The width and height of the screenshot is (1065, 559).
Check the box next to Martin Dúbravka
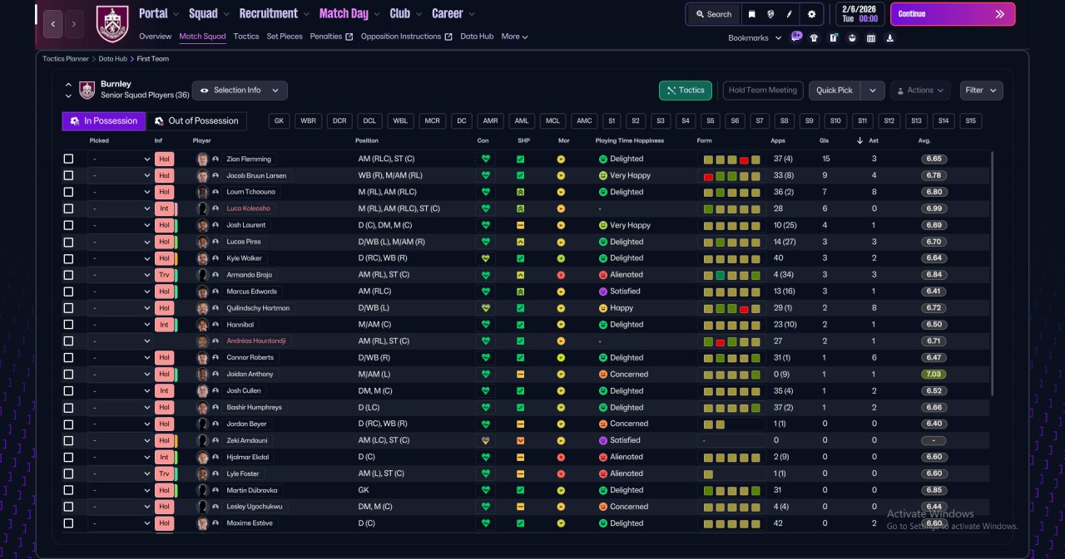point(68,490)
